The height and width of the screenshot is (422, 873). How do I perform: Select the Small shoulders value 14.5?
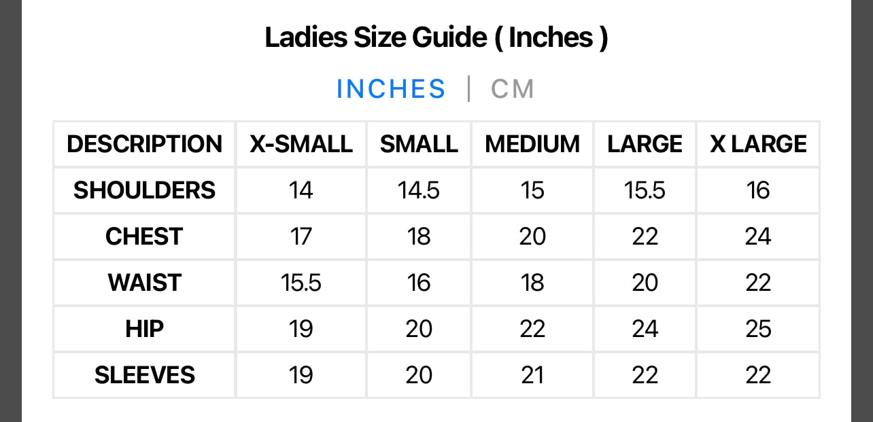pos(419,190)
